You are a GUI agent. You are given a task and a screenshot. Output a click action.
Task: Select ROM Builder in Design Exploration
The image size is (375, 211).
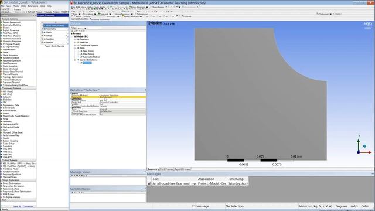tap(8, 194)
